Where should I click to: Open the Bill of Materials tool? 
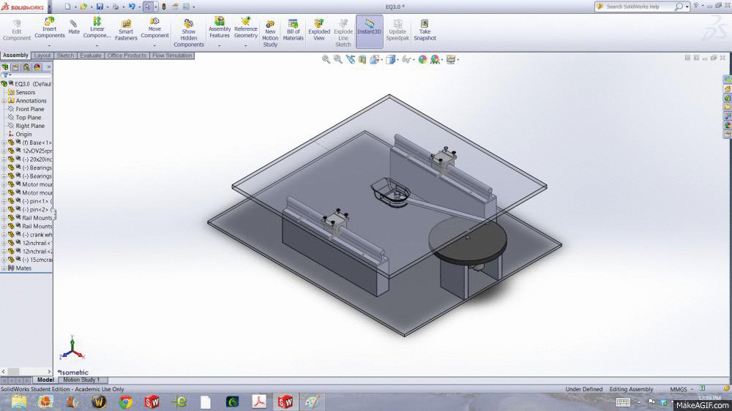293,29
